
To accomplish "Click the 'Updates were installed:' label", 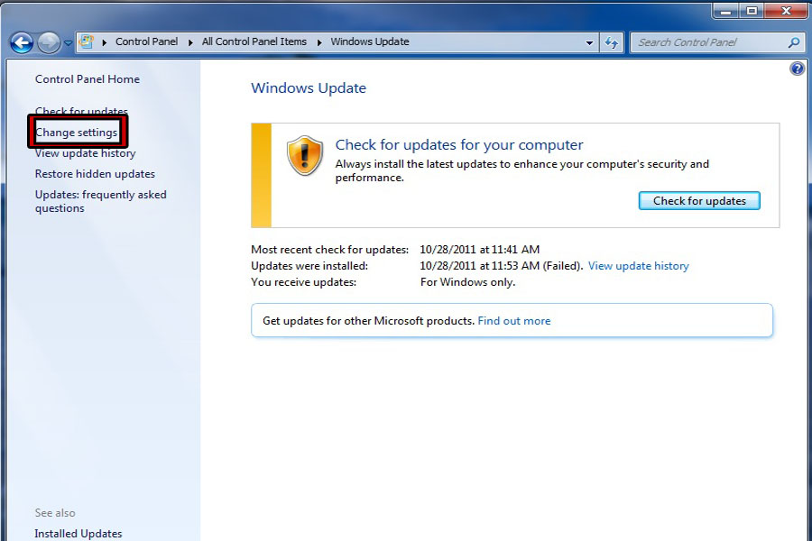I will pos(309,266).
